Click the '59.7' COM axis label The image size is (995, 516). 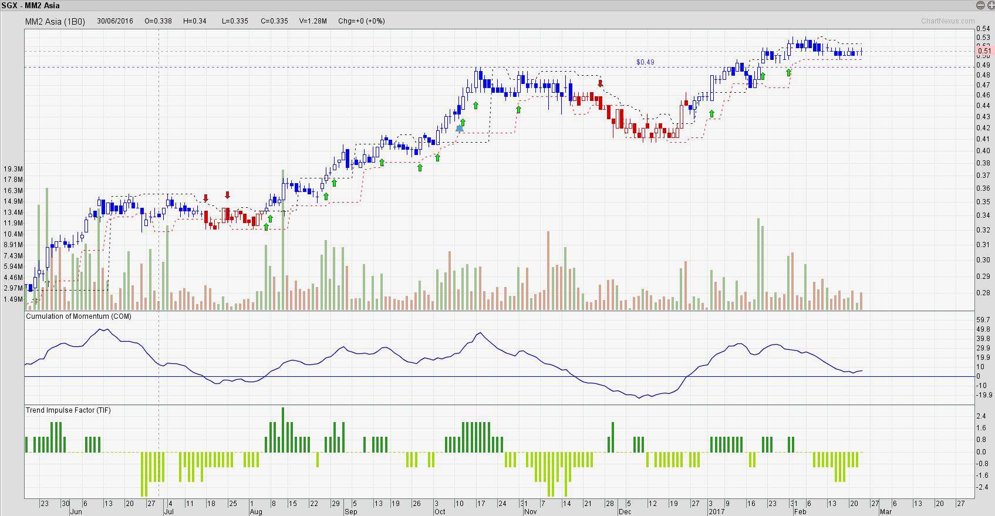click(983, 320)
